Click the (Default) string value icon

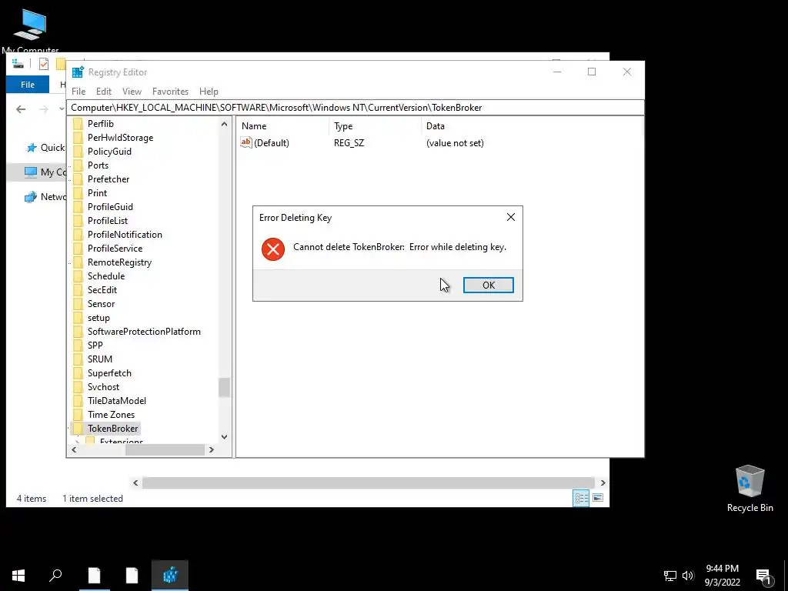[245, 142]
